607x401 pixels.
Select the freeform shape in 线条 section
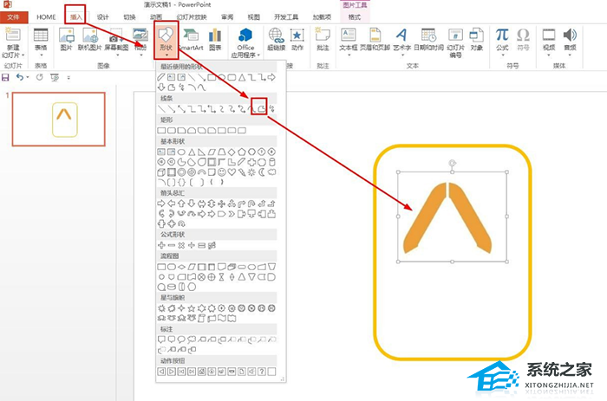point(259,108)
